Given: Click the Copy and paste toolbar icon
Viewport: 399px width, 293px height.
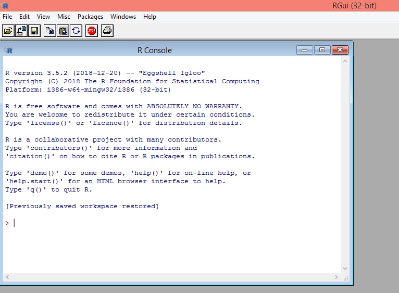Looking at the screenshot, I should click(76, 31).
